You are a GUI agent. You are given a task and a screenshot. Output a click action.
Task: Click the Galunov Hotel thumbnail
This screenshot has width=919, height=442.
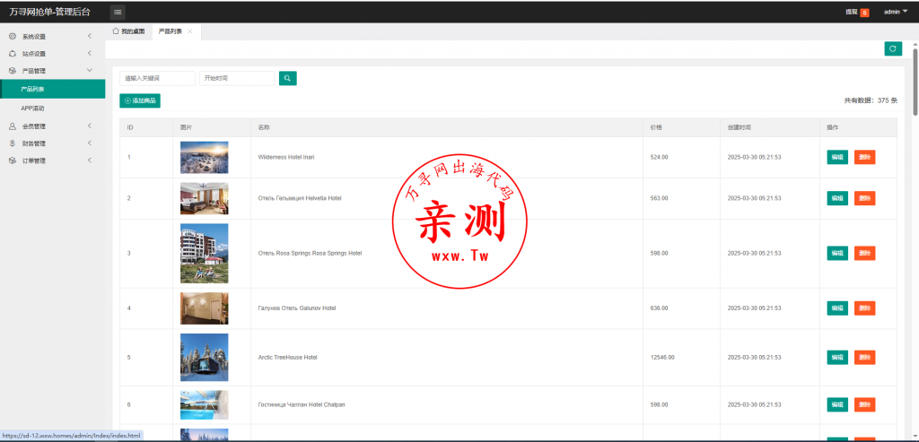pyautogui.click(x=205, y=308)
